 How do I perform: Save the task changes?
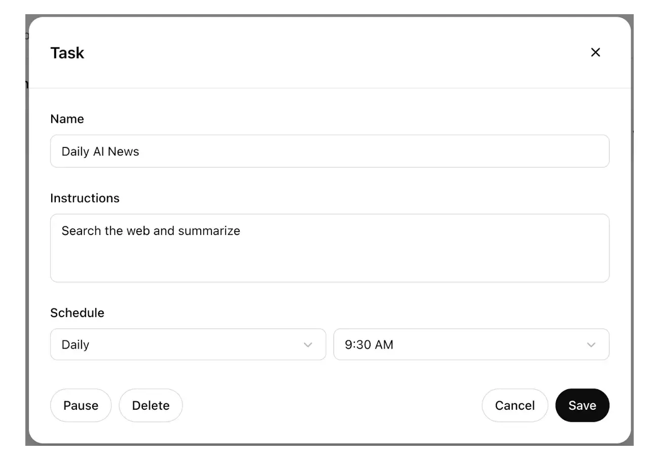(582, 405)
